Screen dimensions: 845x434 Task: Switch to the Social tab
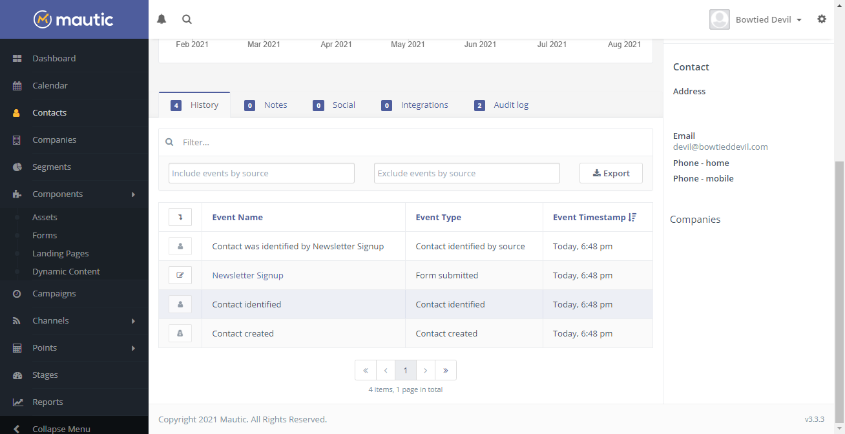point(334,105)
